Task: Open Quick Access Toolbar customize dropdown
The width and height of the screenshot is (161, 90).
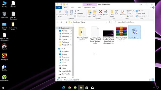Action: (66, 4)
